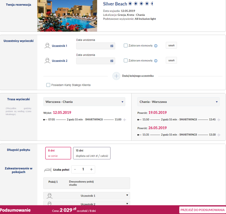Screen dimensions: 226x214
Task: Click Długość pobytu section heading
Action: (18, 150)
